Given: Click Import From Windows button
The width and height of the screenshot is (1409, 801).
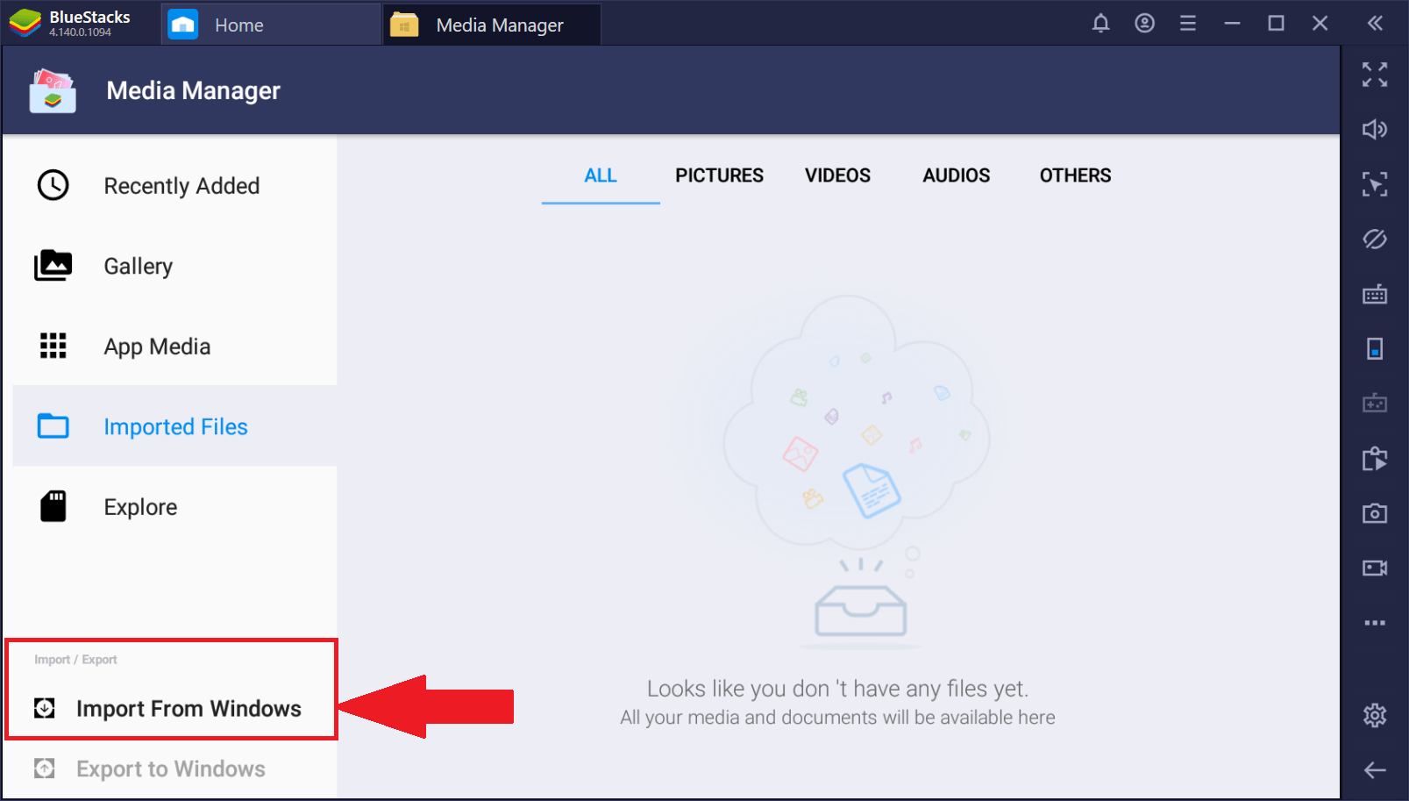Looking at the screenshot, I should [x=173, y=708].
